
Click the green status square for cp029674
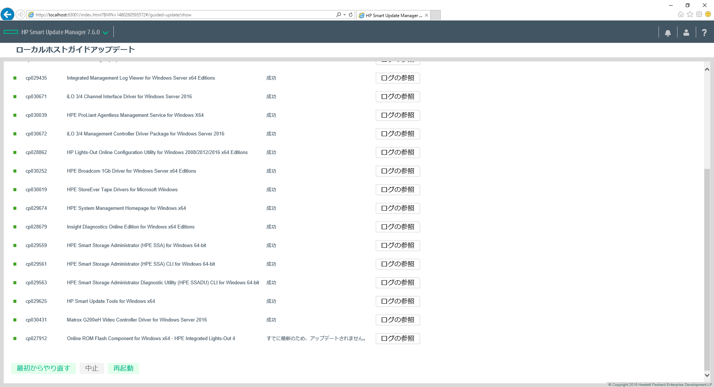click(15, 208)
